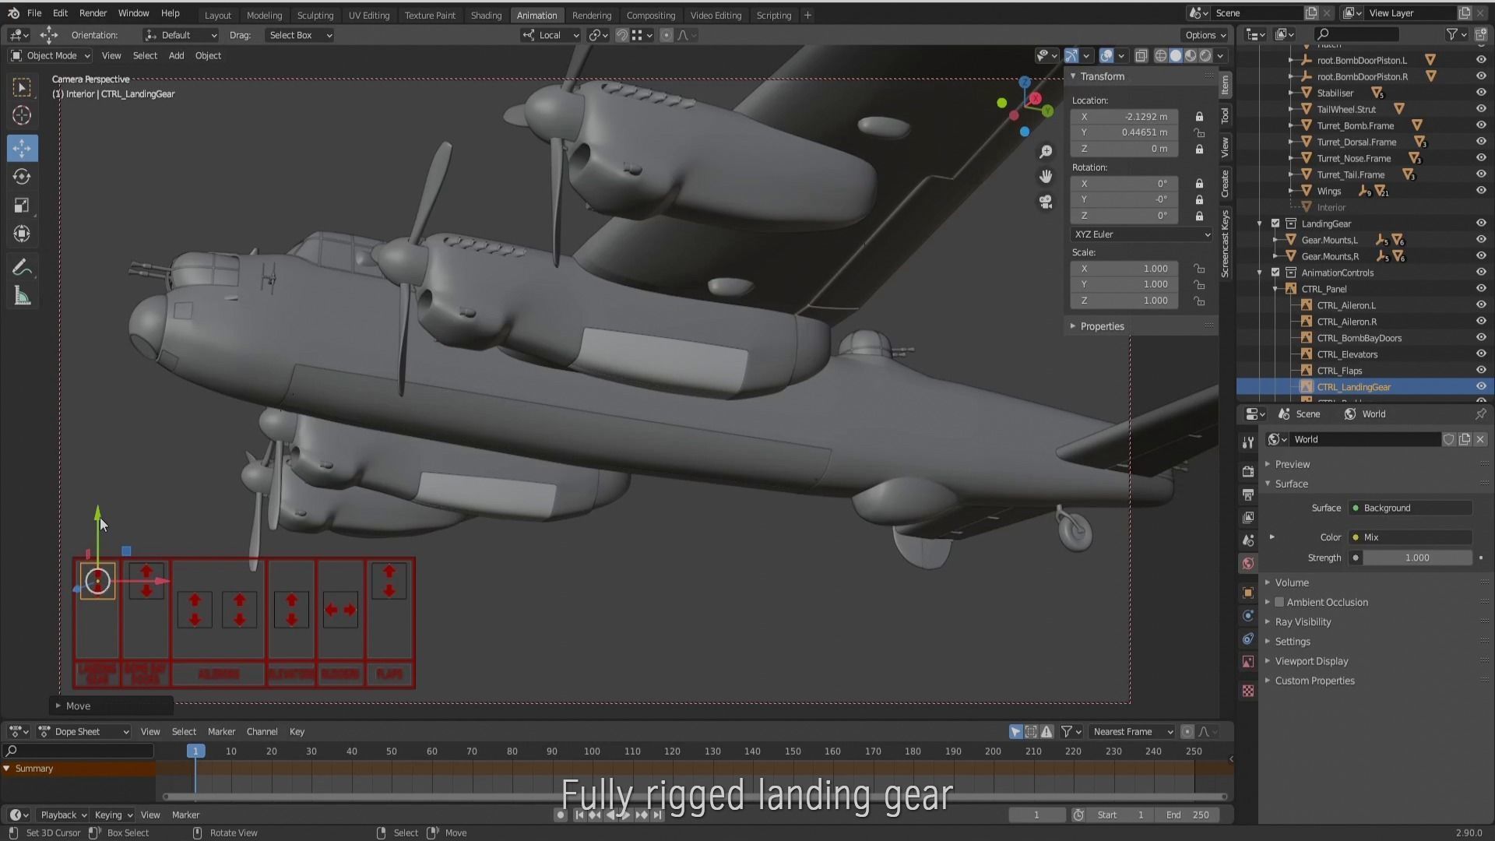
Task: Select the Rotate tool in toolbar
Action: point(22,177)
